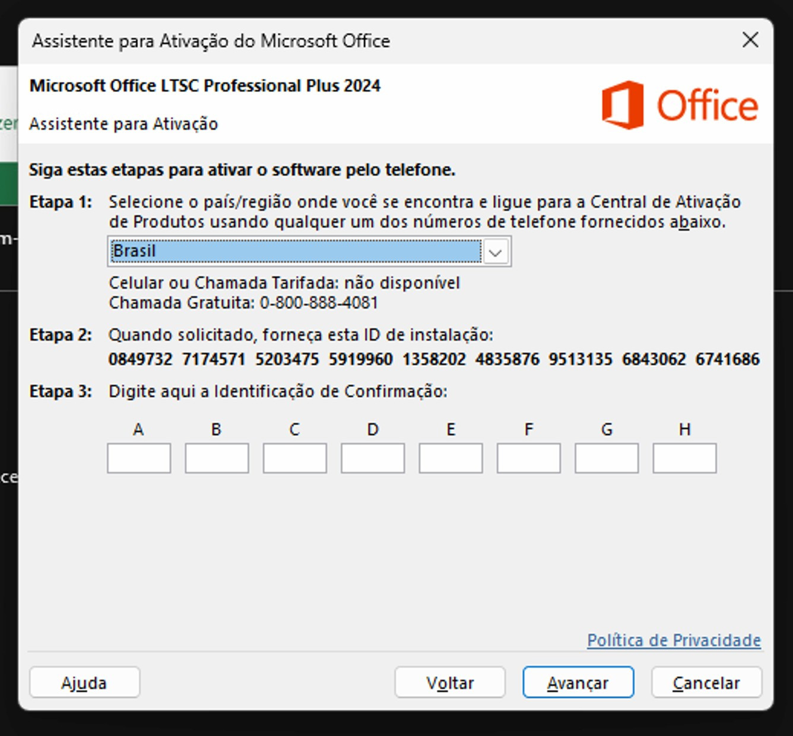This screenshot has height=736, width=793.
Task: Click the product name 'Microsoft Office LTSC Professional Plus 2024'
Action: coord(205,85)
